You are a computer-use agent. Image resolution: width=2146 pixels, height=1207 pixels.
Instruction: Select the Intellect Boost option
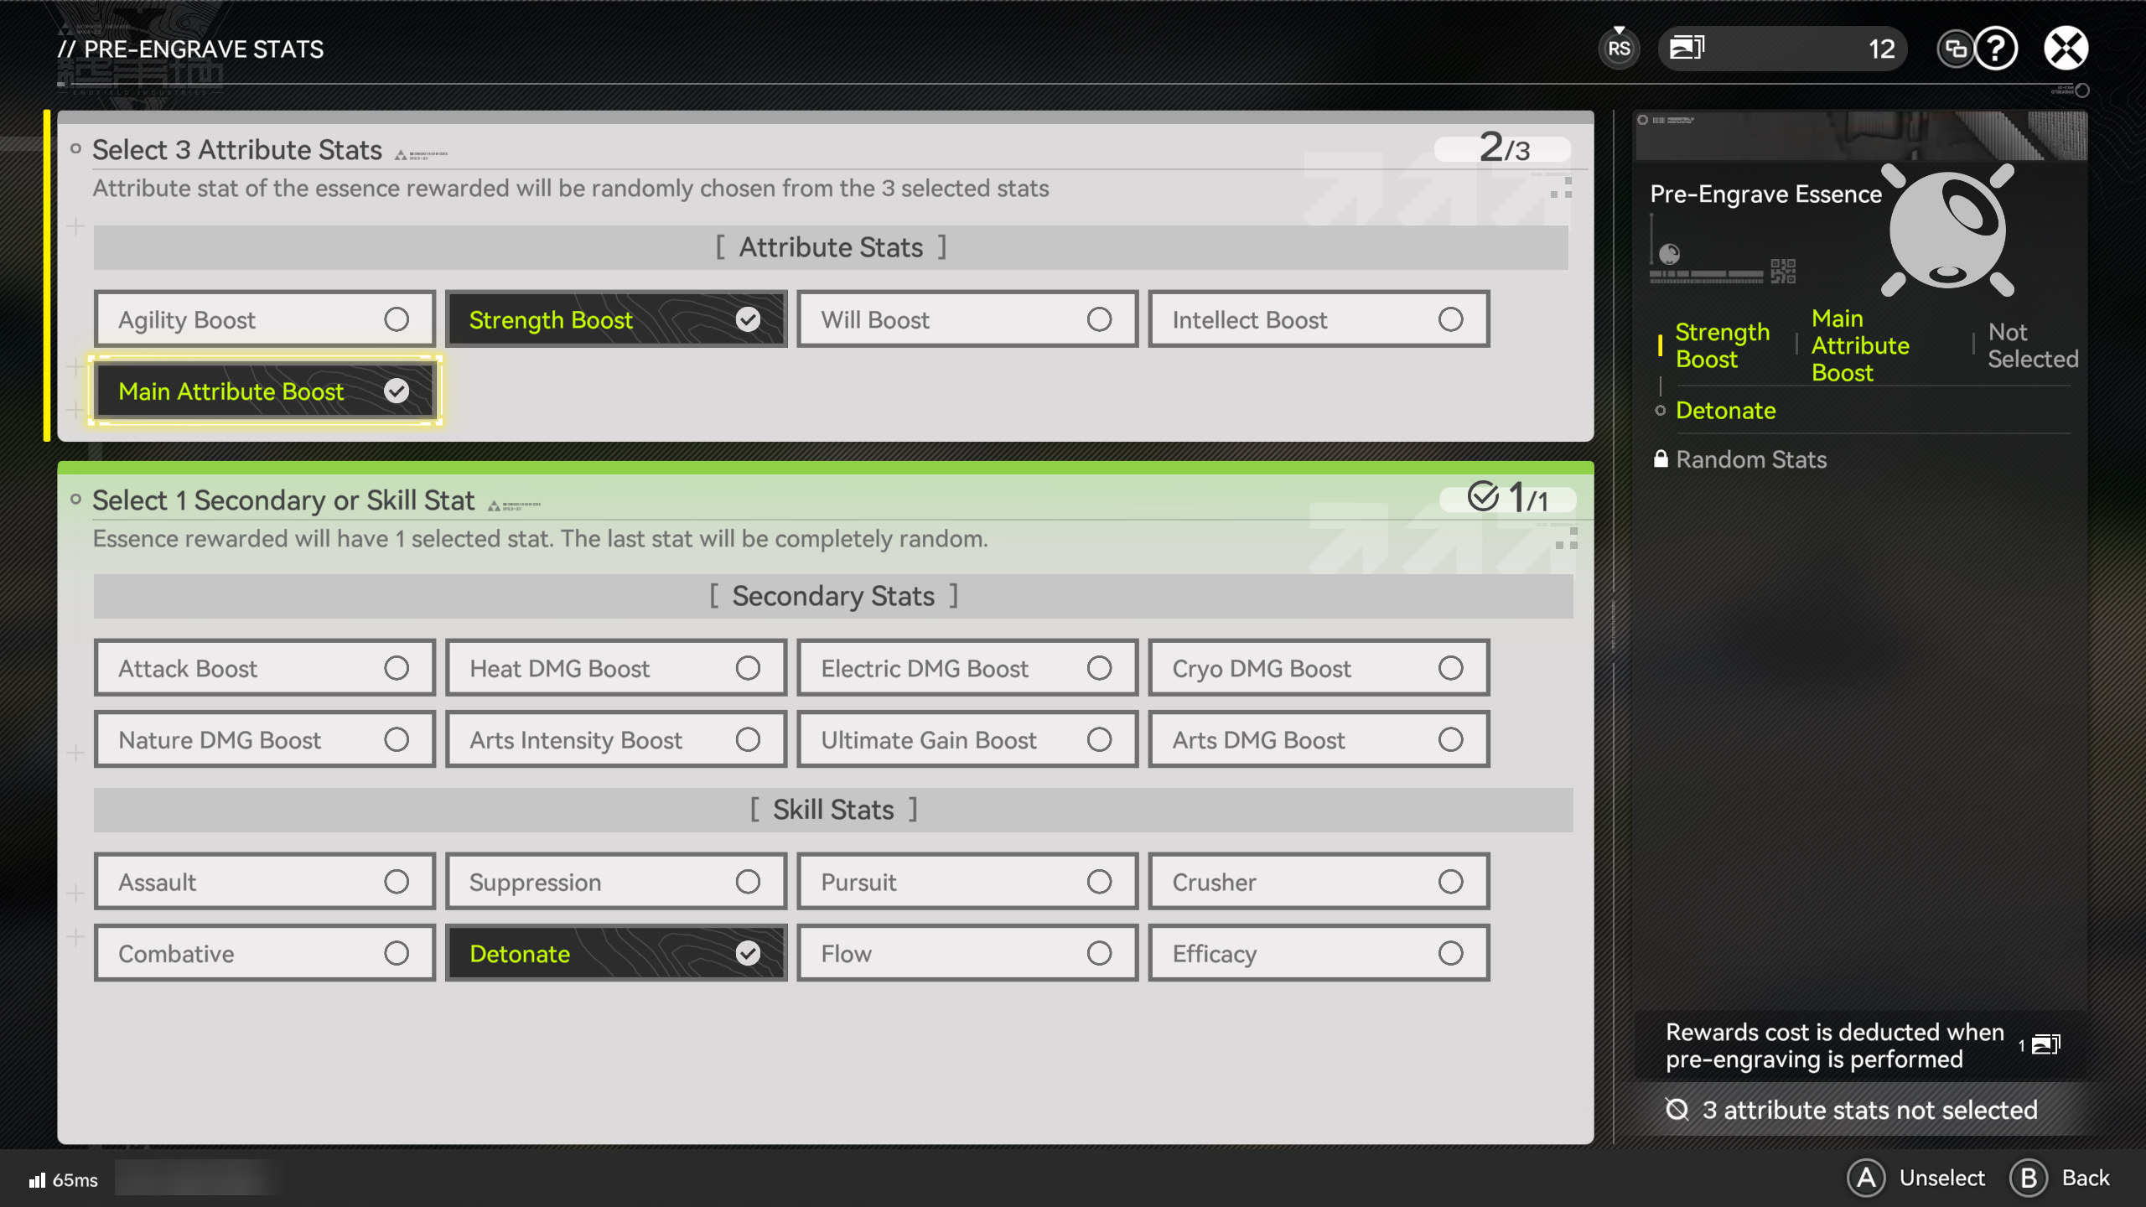click(x=1319, y=319)
